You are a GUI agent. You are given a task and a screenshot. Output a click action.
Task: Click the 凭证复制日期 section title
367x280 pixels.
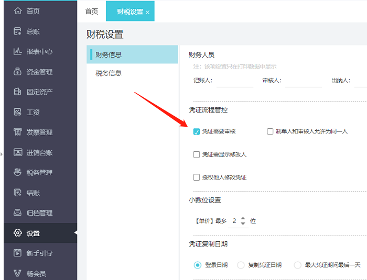tap(208, 244)
